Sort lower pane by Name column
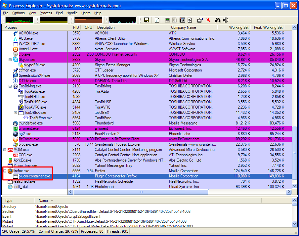 coord(148,201)
